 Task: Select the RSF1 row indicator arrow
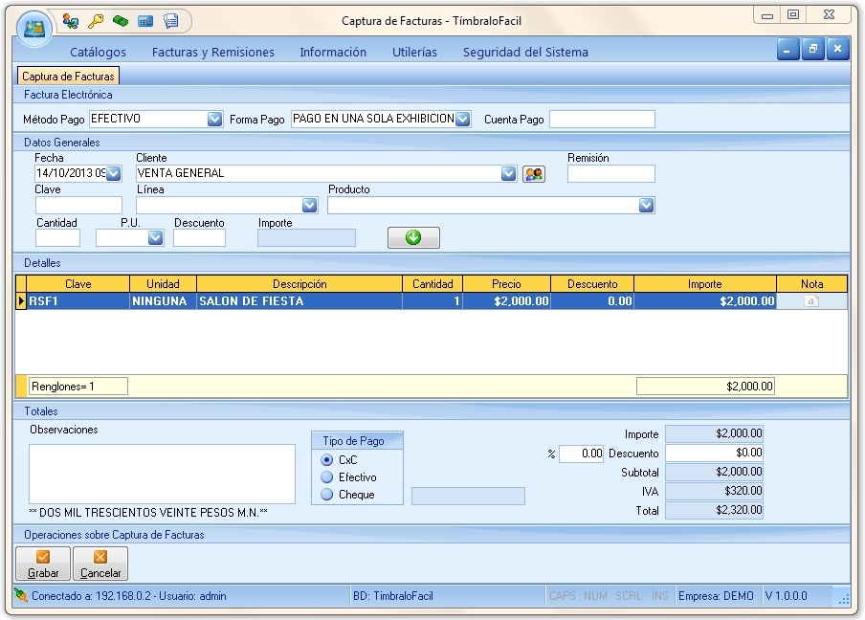21,301
